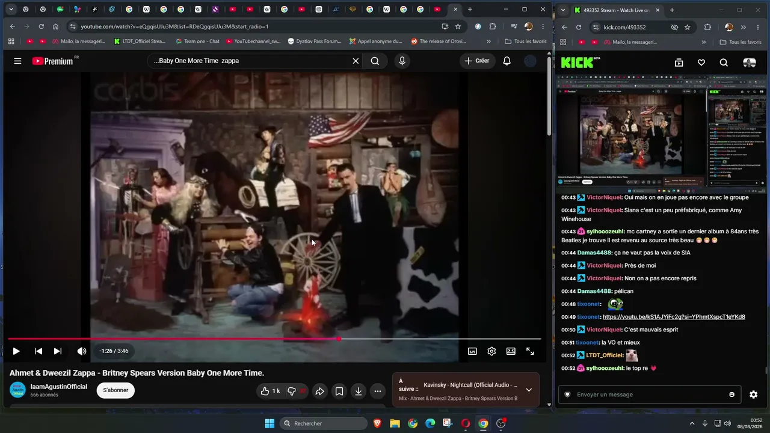This screenshot has height=433, width=770.
Task: Dislike the Zappa video
Action: pyautogui.click(x=296, y=391)
